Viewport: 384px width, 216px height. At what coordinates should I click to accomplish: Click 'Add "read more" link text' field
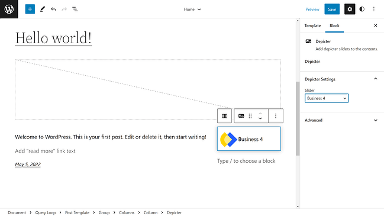(x=45, y=151)
